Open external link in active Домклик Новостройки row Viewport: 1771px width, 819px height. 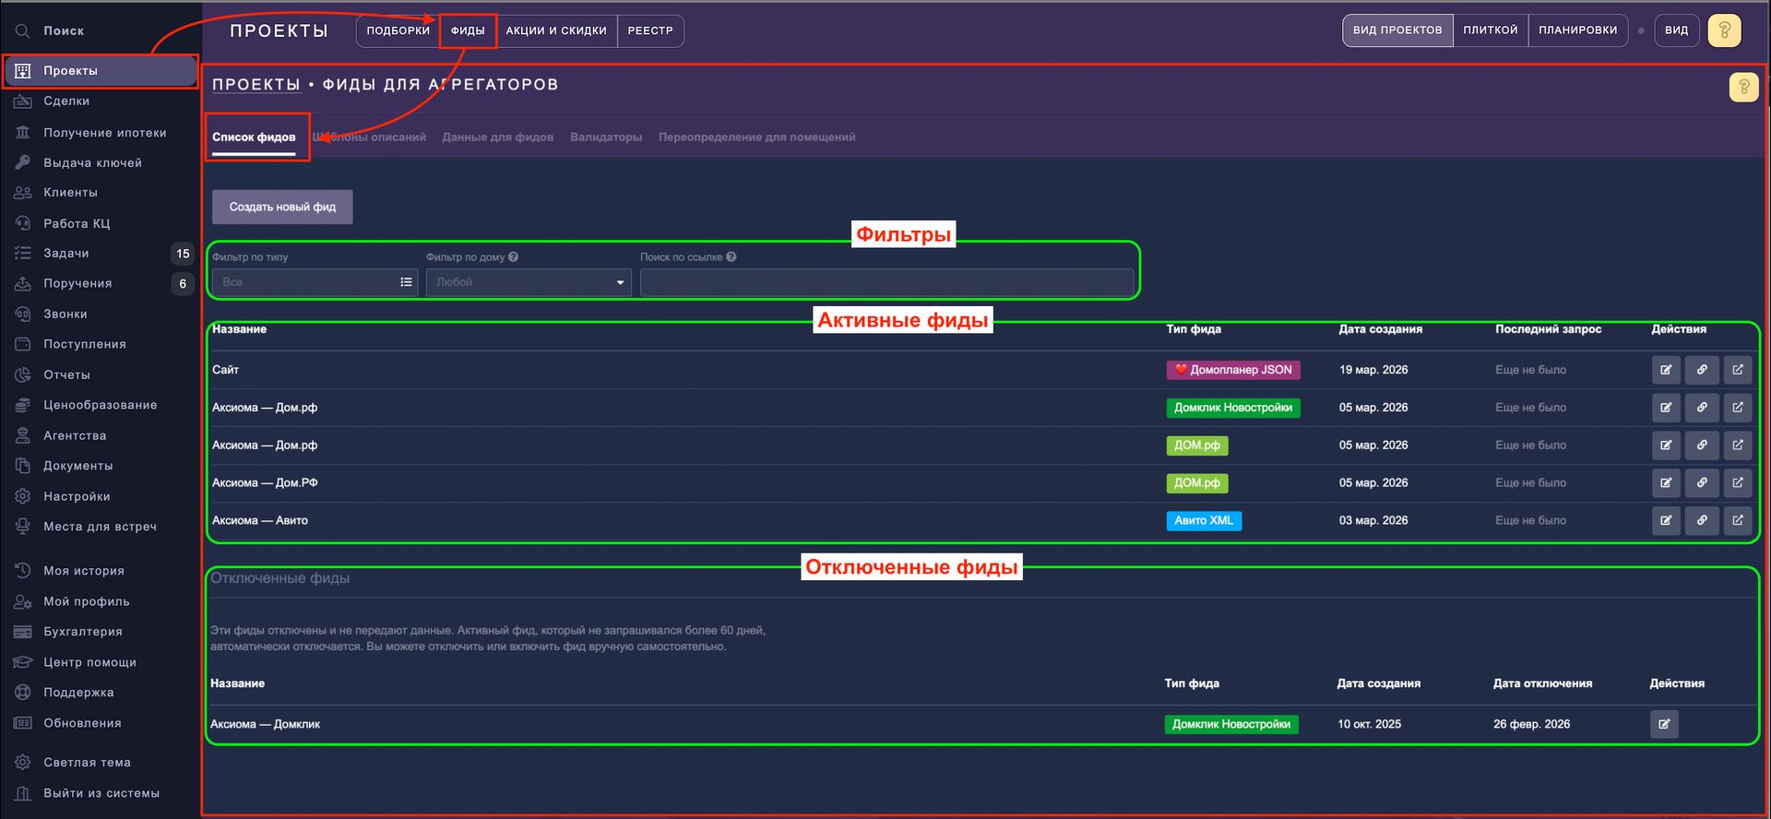click(1738, 408)
